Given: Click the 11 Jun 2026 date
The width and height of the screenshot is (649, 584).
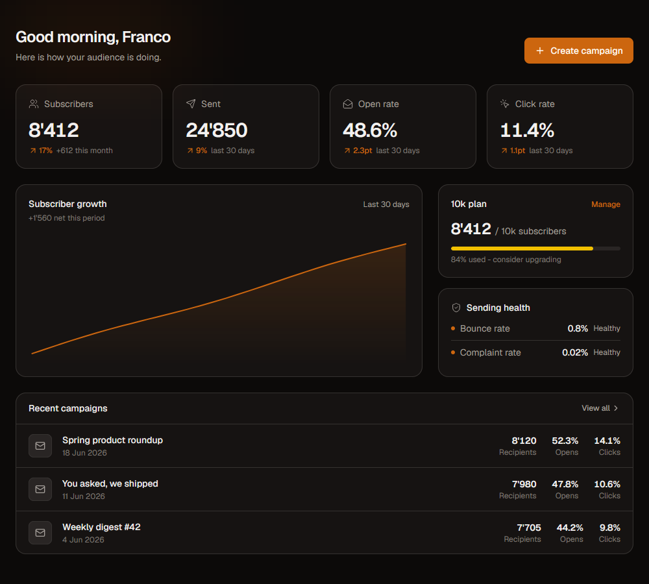Looking at the screenshot, I should click(x=83, y=496).
